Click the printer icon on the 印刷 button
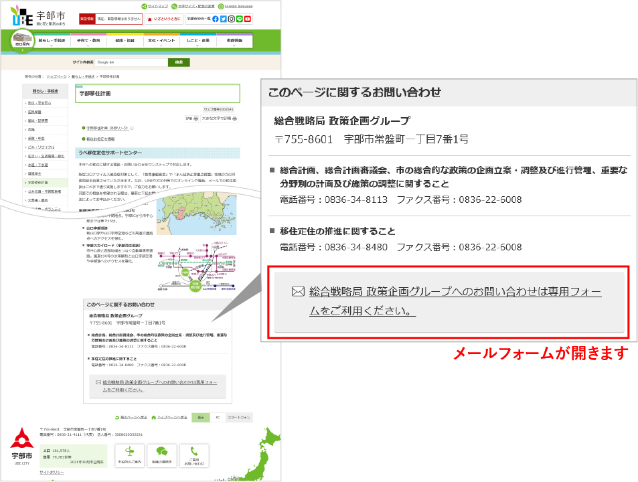The image size is (638, 482). point(195,118)
